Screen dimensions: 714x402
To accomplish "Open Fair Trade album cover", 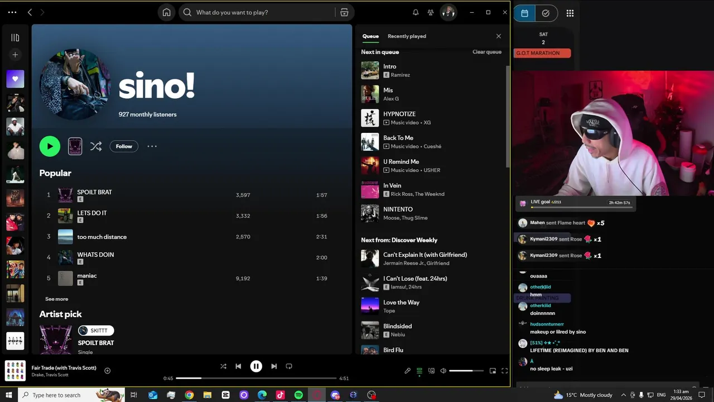I will click(x=15, y=371).
